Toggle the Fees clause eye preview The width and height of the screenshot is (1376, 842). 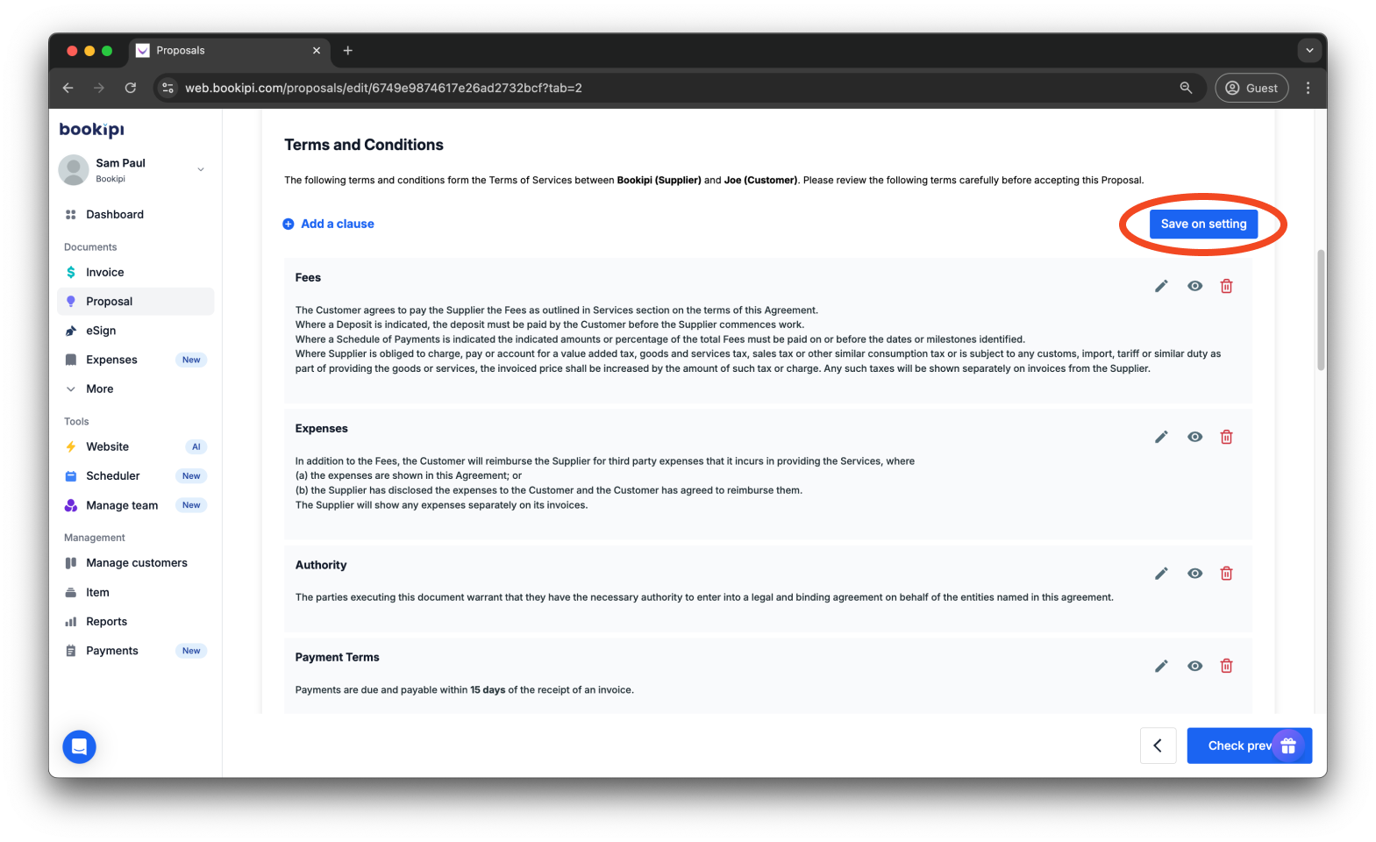(1194, 285)
